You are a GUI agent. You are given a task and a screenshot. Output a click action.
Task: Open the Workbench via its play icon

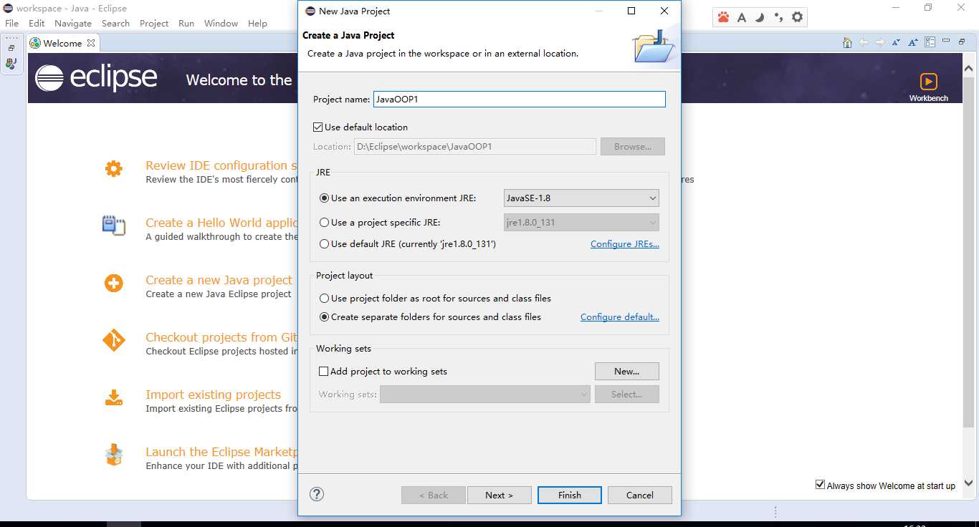click(x=928, y=82)
